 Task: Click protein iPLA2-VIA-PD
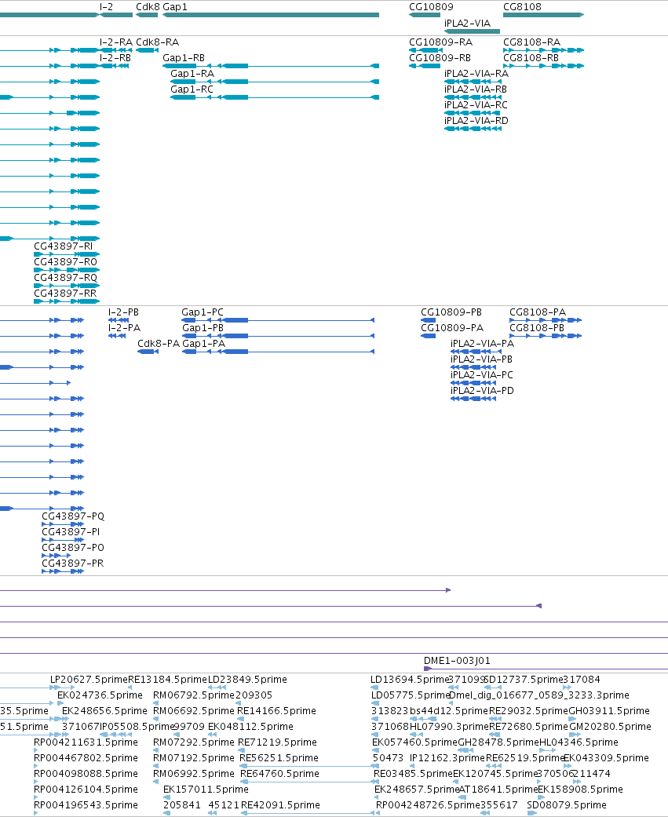click(483, 390)
